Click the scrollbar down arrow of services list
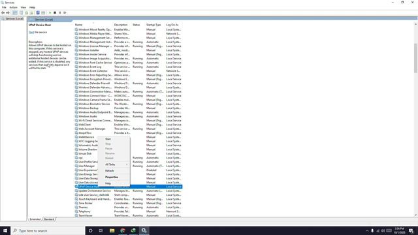This screenshot has height=235, width=418. tap(415, 215)
